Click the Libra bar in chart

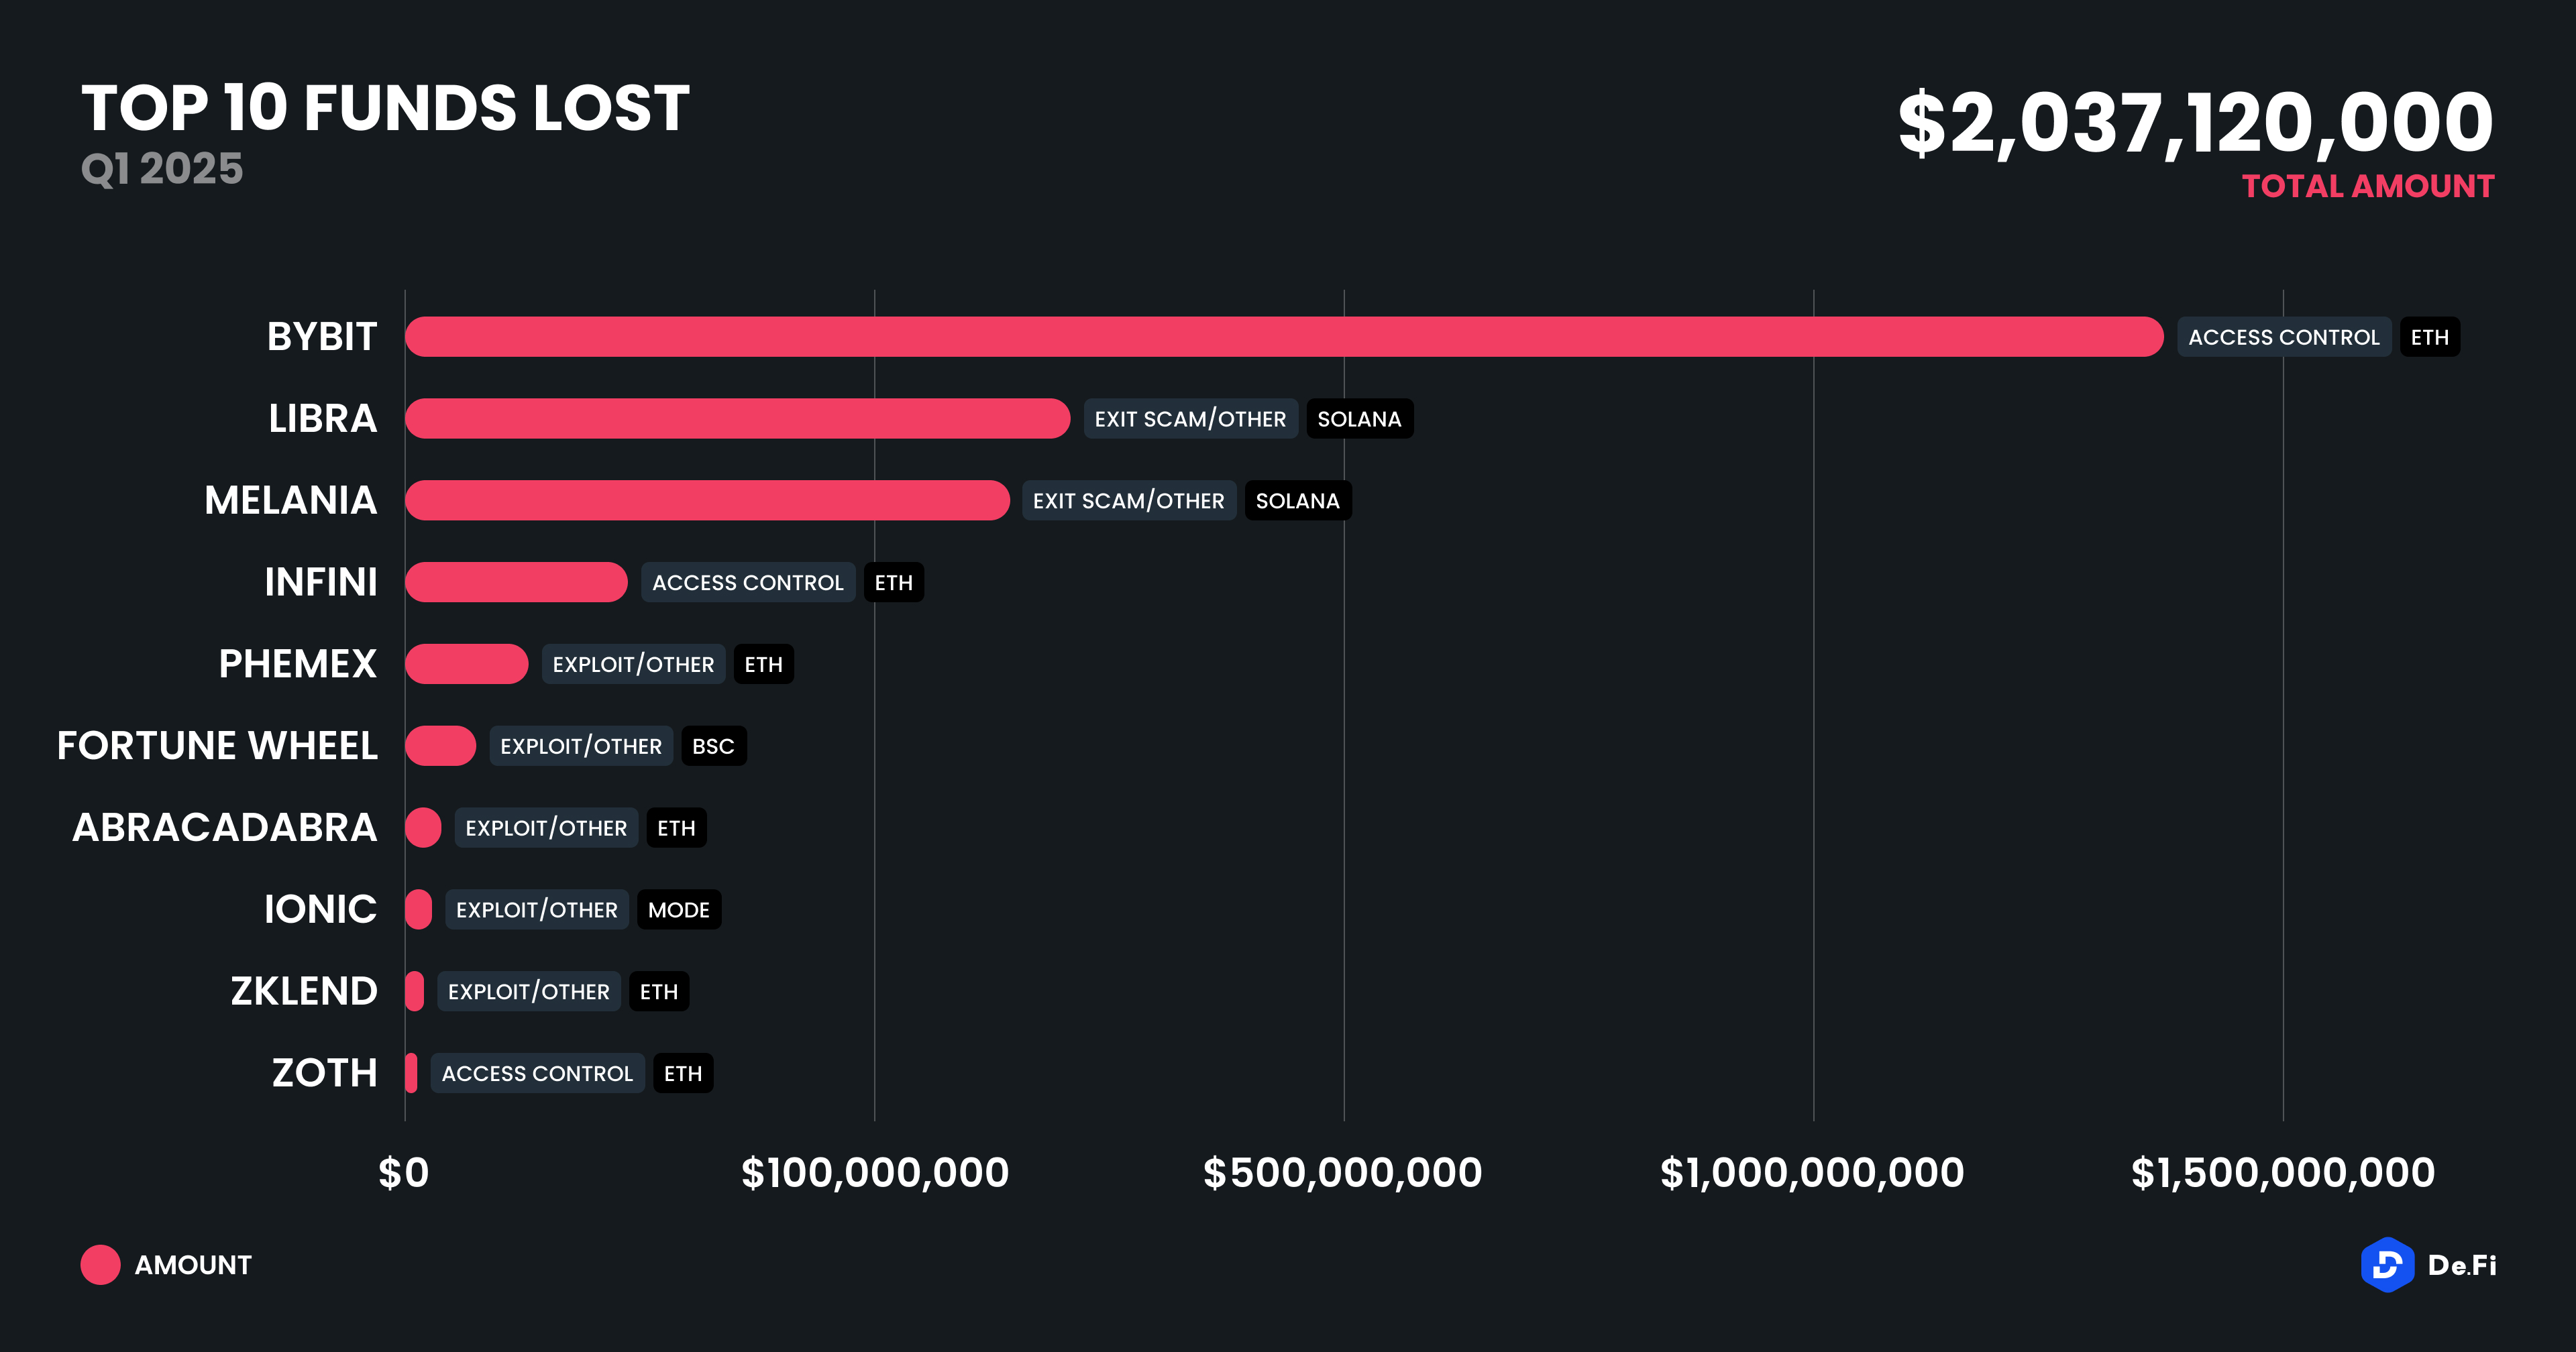coord(737,419)
